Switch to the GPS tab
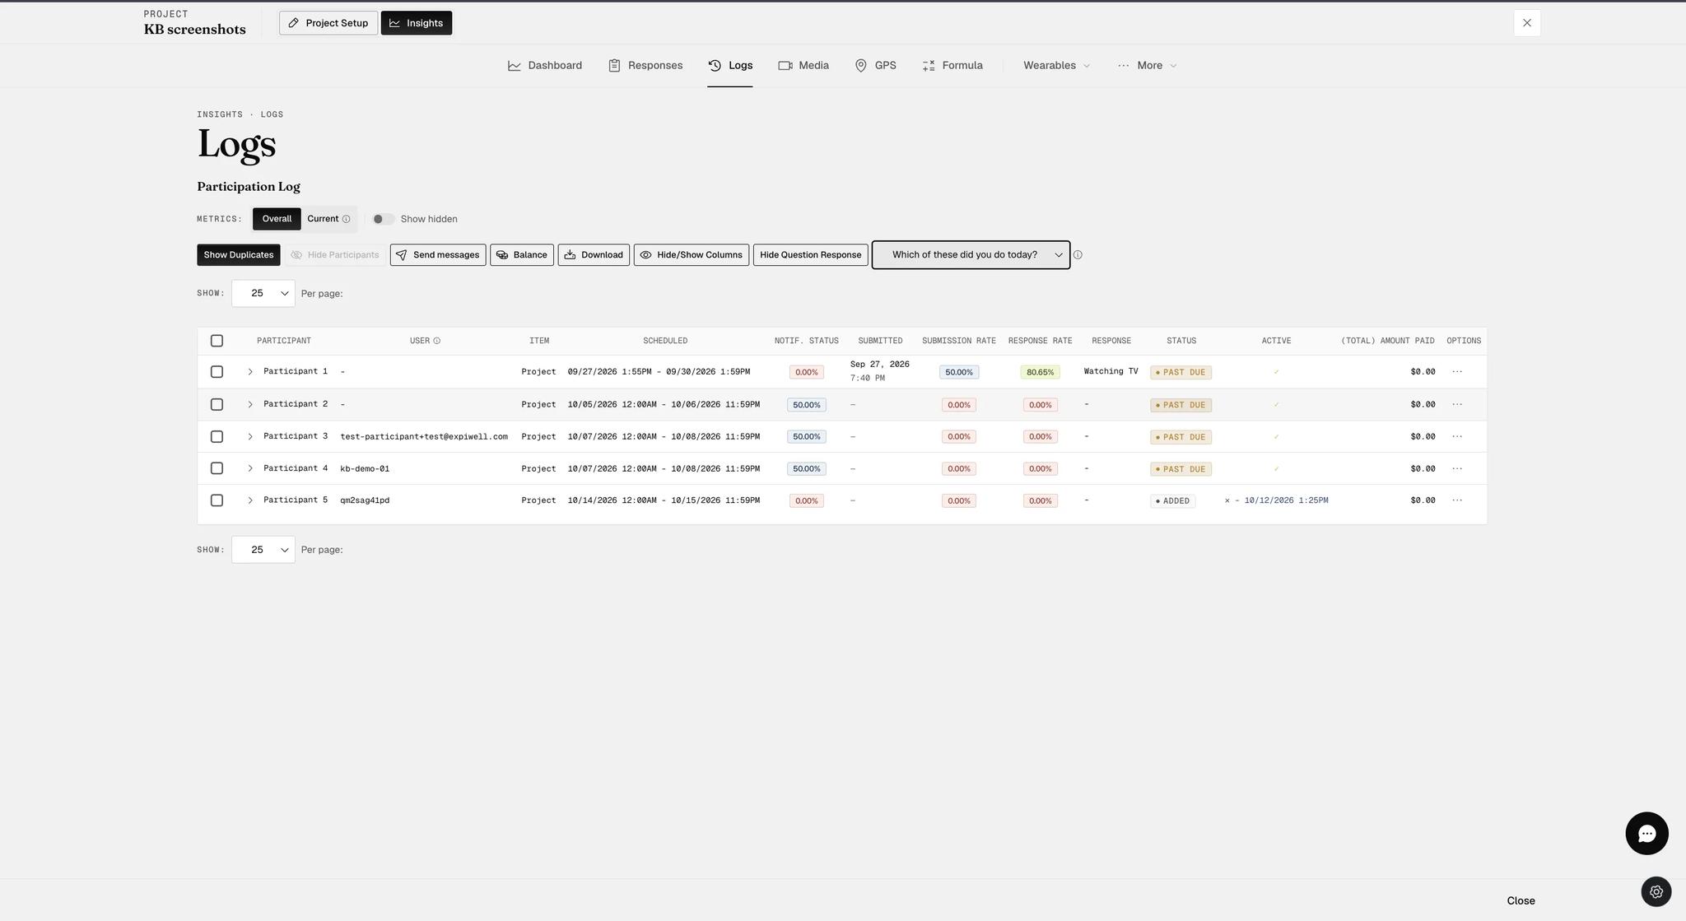 pyautogui.click(x=875, y=66)
